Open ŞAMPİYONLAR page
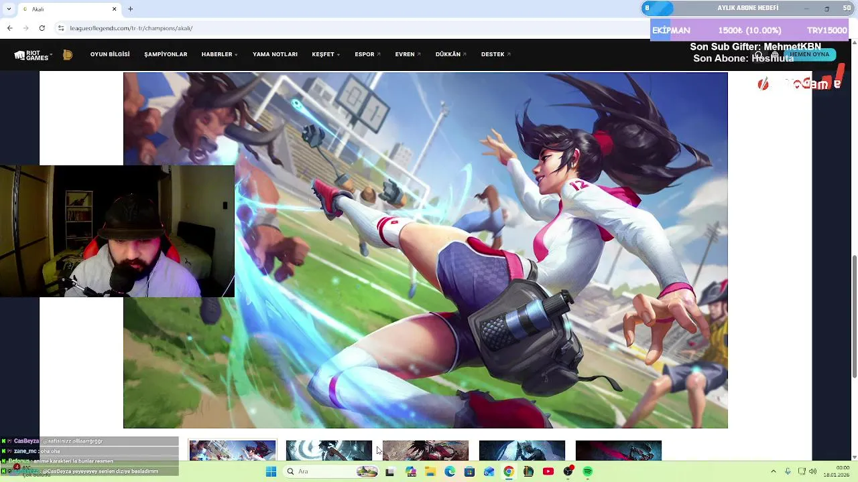858x482 pixels. pos(166,54)
